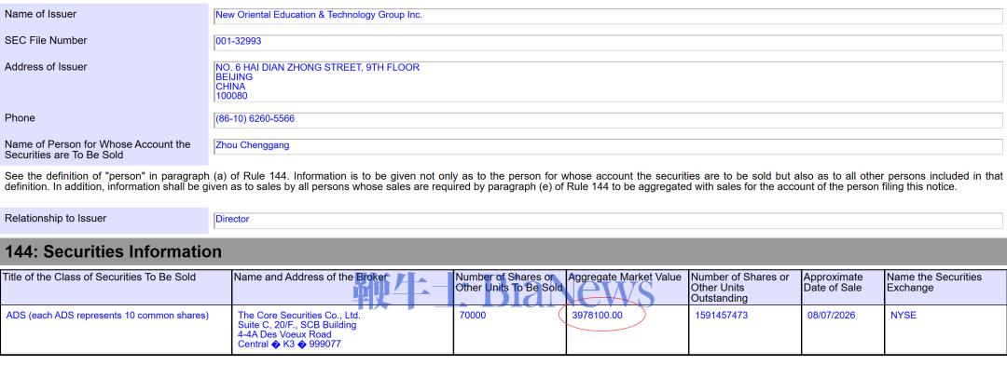Select the 1591457473 units outstanding value
1007x365 pixels.
pyautogui.click(x=721, y=315)
